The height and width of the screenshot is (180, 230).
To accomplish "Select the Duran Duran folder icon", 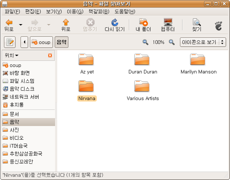I will pos(142,59).
